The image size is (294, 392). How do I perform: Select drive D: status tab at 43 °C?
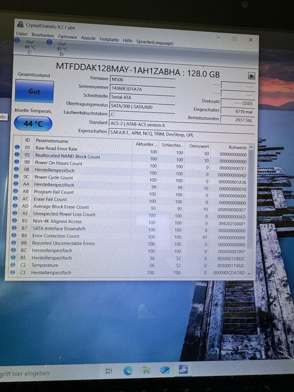click(59, 48)
